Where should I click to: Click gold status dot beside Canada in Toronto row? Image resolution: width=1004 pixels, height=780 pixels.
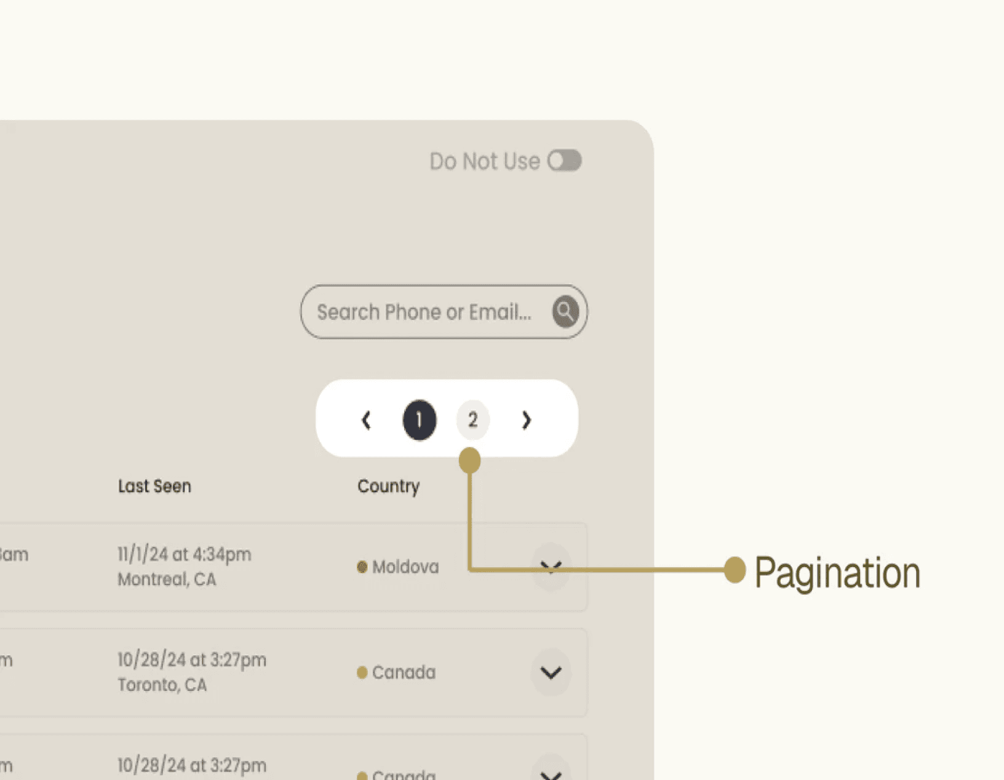pyautogui.click(x=362, y=672)
